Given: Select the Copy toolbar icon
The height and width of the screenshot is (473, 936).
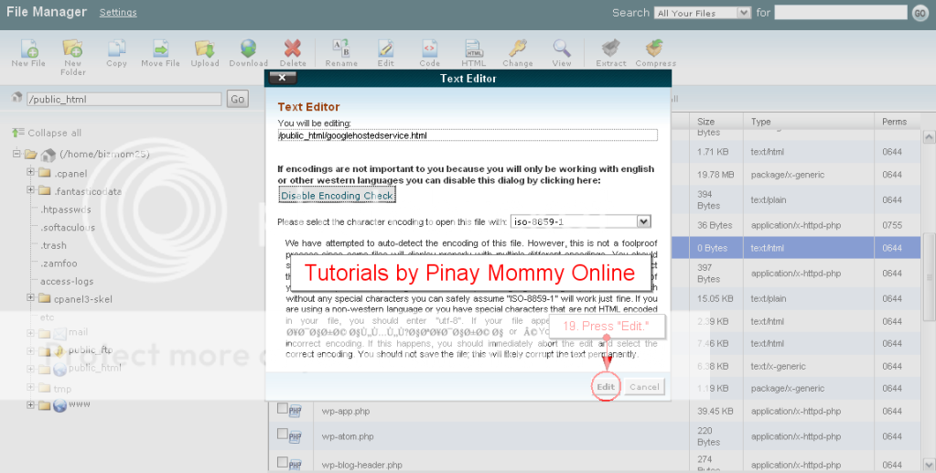Looking at the screenshot, I should tap(116, 49).
